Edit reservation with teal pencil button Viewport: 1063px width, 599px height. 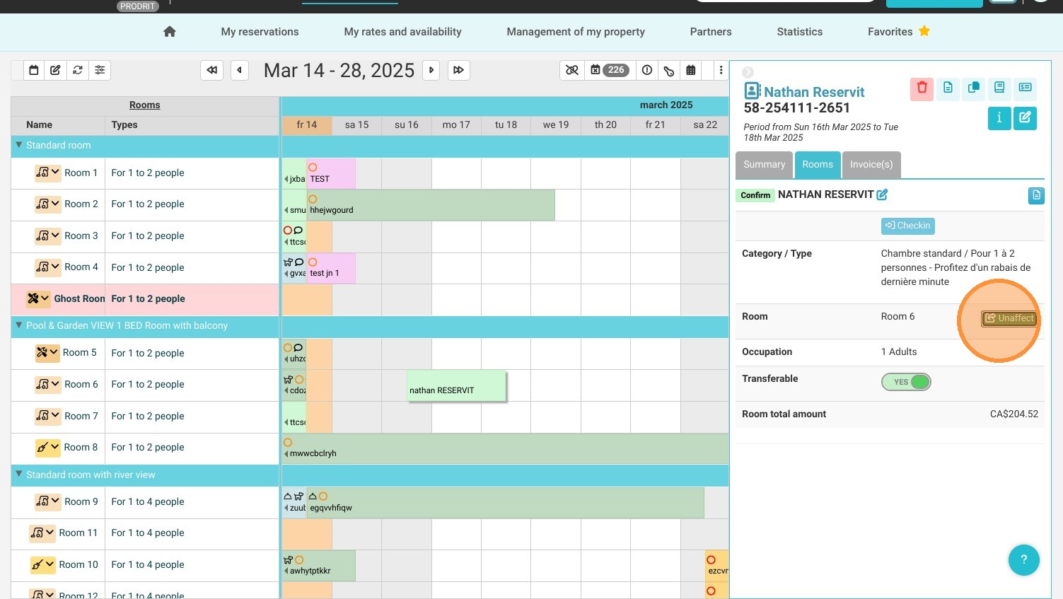click(1025, 117)
